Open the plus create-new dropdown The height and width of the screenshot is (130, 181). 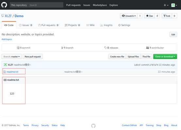[166, 5]
